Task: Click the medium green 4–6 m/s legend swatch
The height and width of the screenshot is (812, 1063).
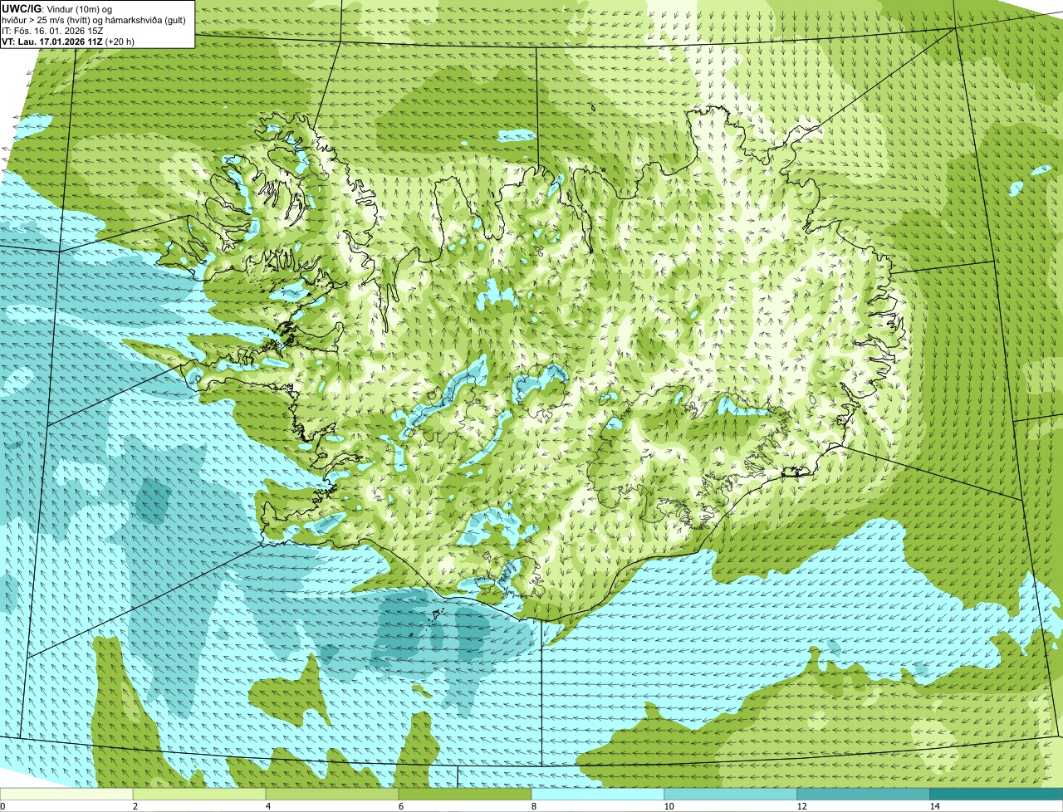Action: tap(332, 794)
